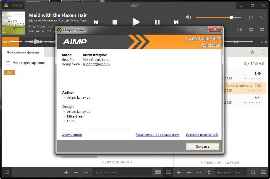This screenshot has height=179, width=270.
Task: Open bottom-right hamburger menu
Action: click(x=263, y=172)
